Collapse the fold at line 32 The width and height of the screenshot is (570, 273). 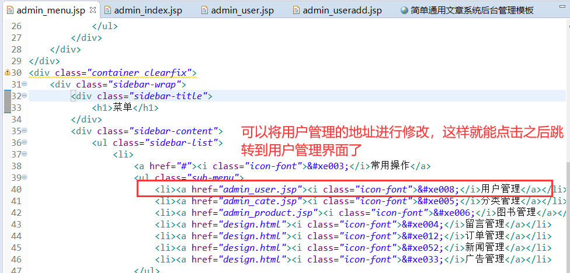tap(25, 96)
